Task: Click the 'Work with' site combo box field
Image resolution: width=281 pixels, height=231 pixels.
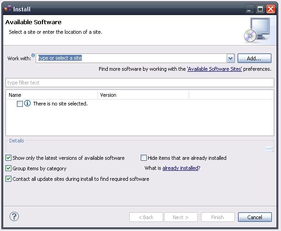Action: (x=131, y=58)
